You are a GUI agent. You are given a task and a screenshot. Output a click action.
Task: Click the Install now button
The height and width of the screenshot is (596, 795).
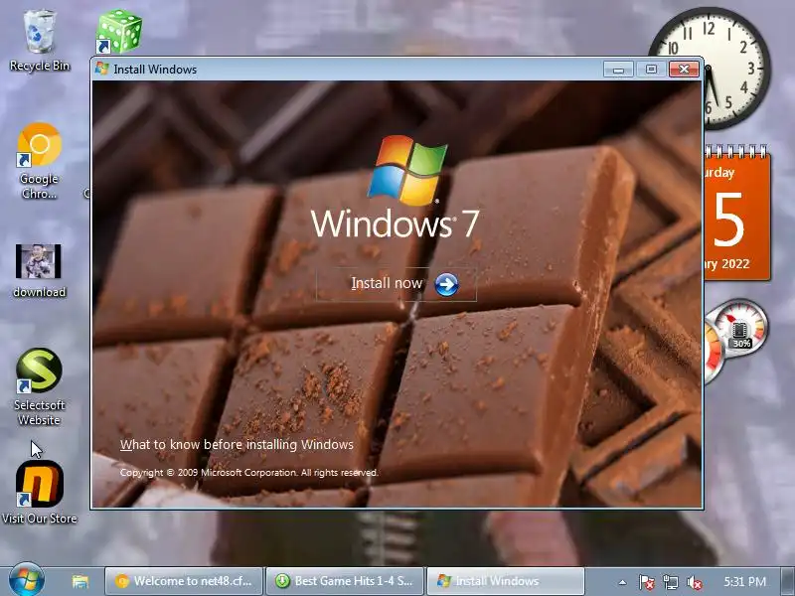pos(396,284)
